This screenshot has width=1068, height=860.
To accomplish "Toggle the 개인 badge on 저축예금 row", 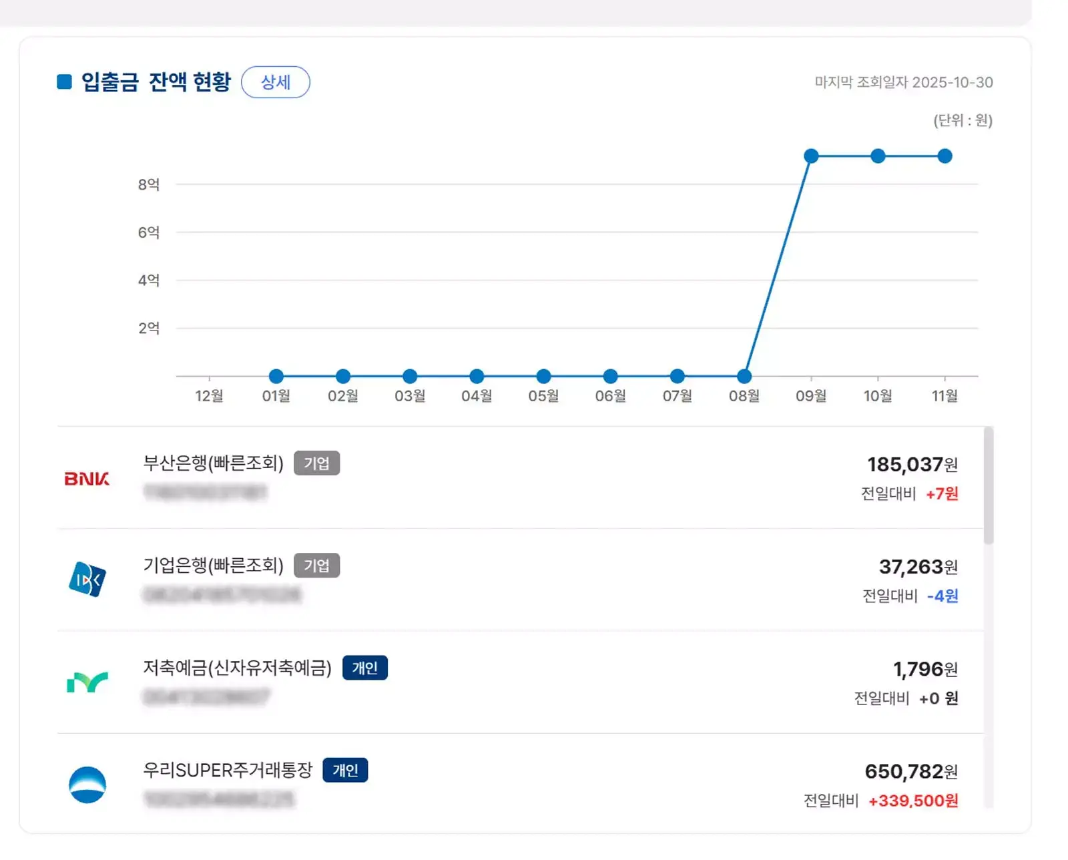I will [x=364, y=667].
